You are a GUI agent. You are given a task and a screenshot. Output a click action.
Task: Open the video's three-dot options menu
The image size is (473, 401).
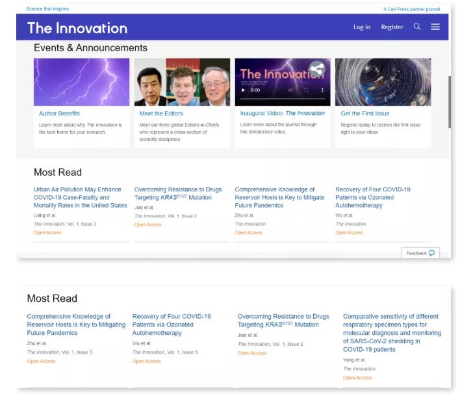coord(322,90)
